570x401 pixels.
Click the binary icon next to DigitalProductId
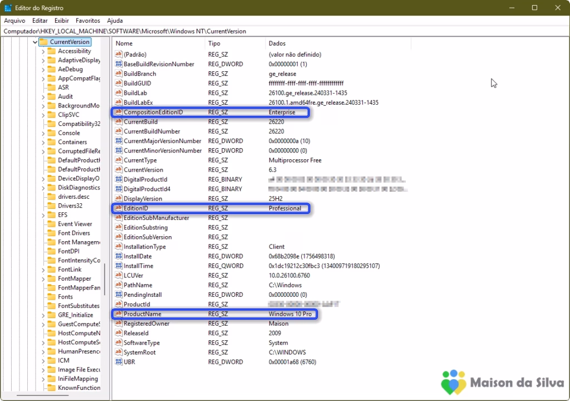click(118, 179)
